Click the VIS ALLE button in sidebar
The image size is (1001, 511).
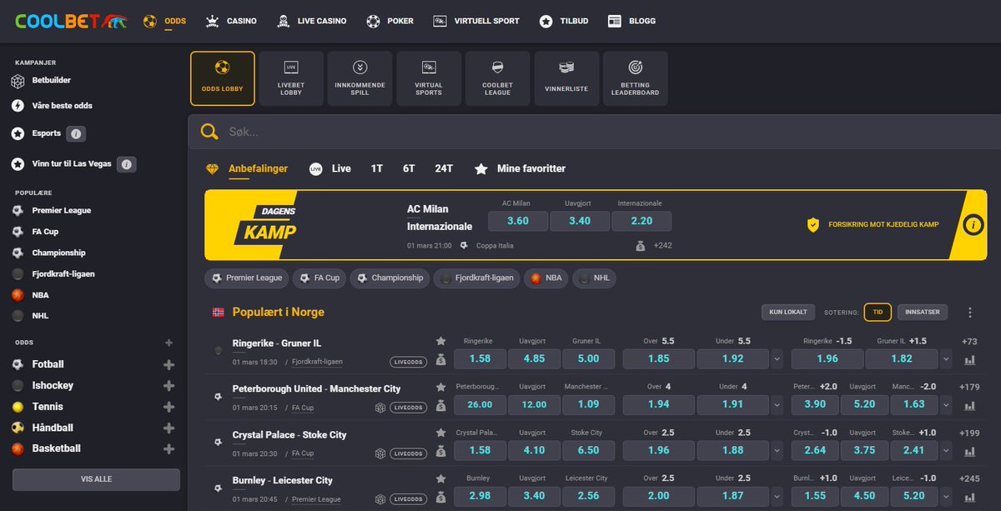click(95, 479)
